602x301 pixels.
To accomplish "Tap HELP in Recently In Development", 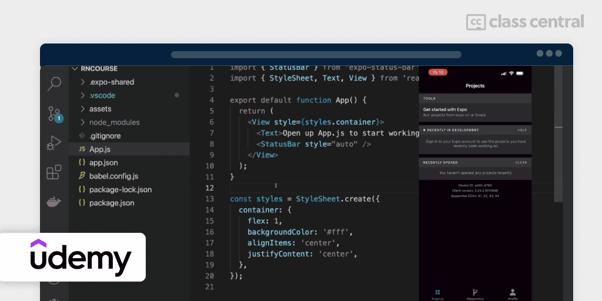I will tap(522, 130).
